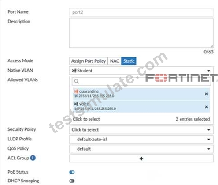Switch access mode to NAC
The width and height of the screenshot is (218, 185).
tap(115, 61)
